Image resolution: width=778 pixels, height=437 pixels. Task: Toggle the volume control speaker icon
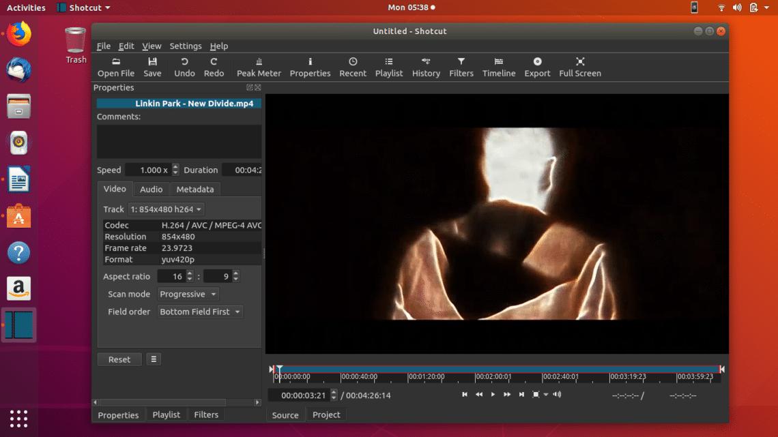pyautogui.click(x=558, y=395)
